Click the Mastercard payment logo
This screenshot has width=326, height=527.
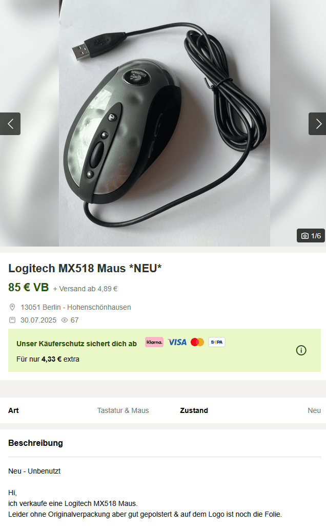[197, 342]
